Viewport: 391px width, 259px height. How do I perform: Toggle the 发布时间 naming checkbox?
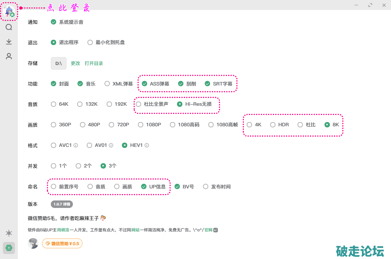[205, 187]
